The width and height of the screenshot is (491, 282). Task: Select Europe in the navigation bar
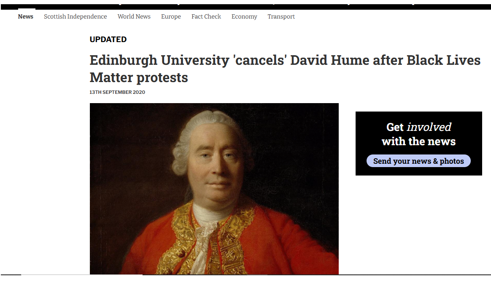pyautogui.click(x=171, y=16)
